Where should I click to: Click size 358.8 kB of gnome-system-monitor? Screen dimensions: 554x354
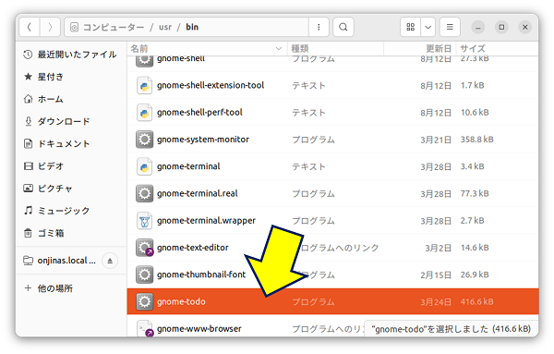(476, 140)
